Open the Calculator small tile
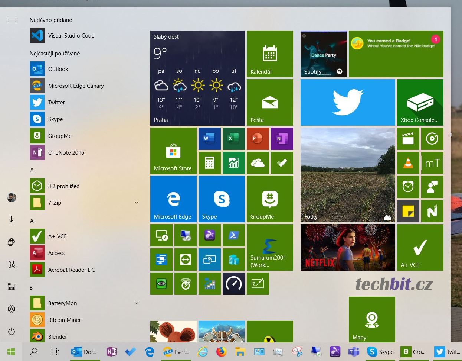462x361 pixels. click(210, 163)
